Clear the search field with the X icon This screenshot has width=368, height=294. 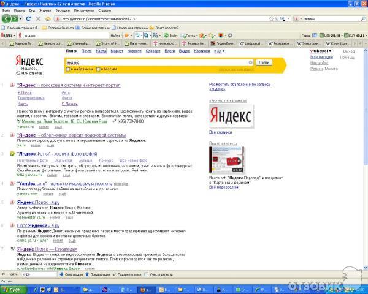click(250, 62)
